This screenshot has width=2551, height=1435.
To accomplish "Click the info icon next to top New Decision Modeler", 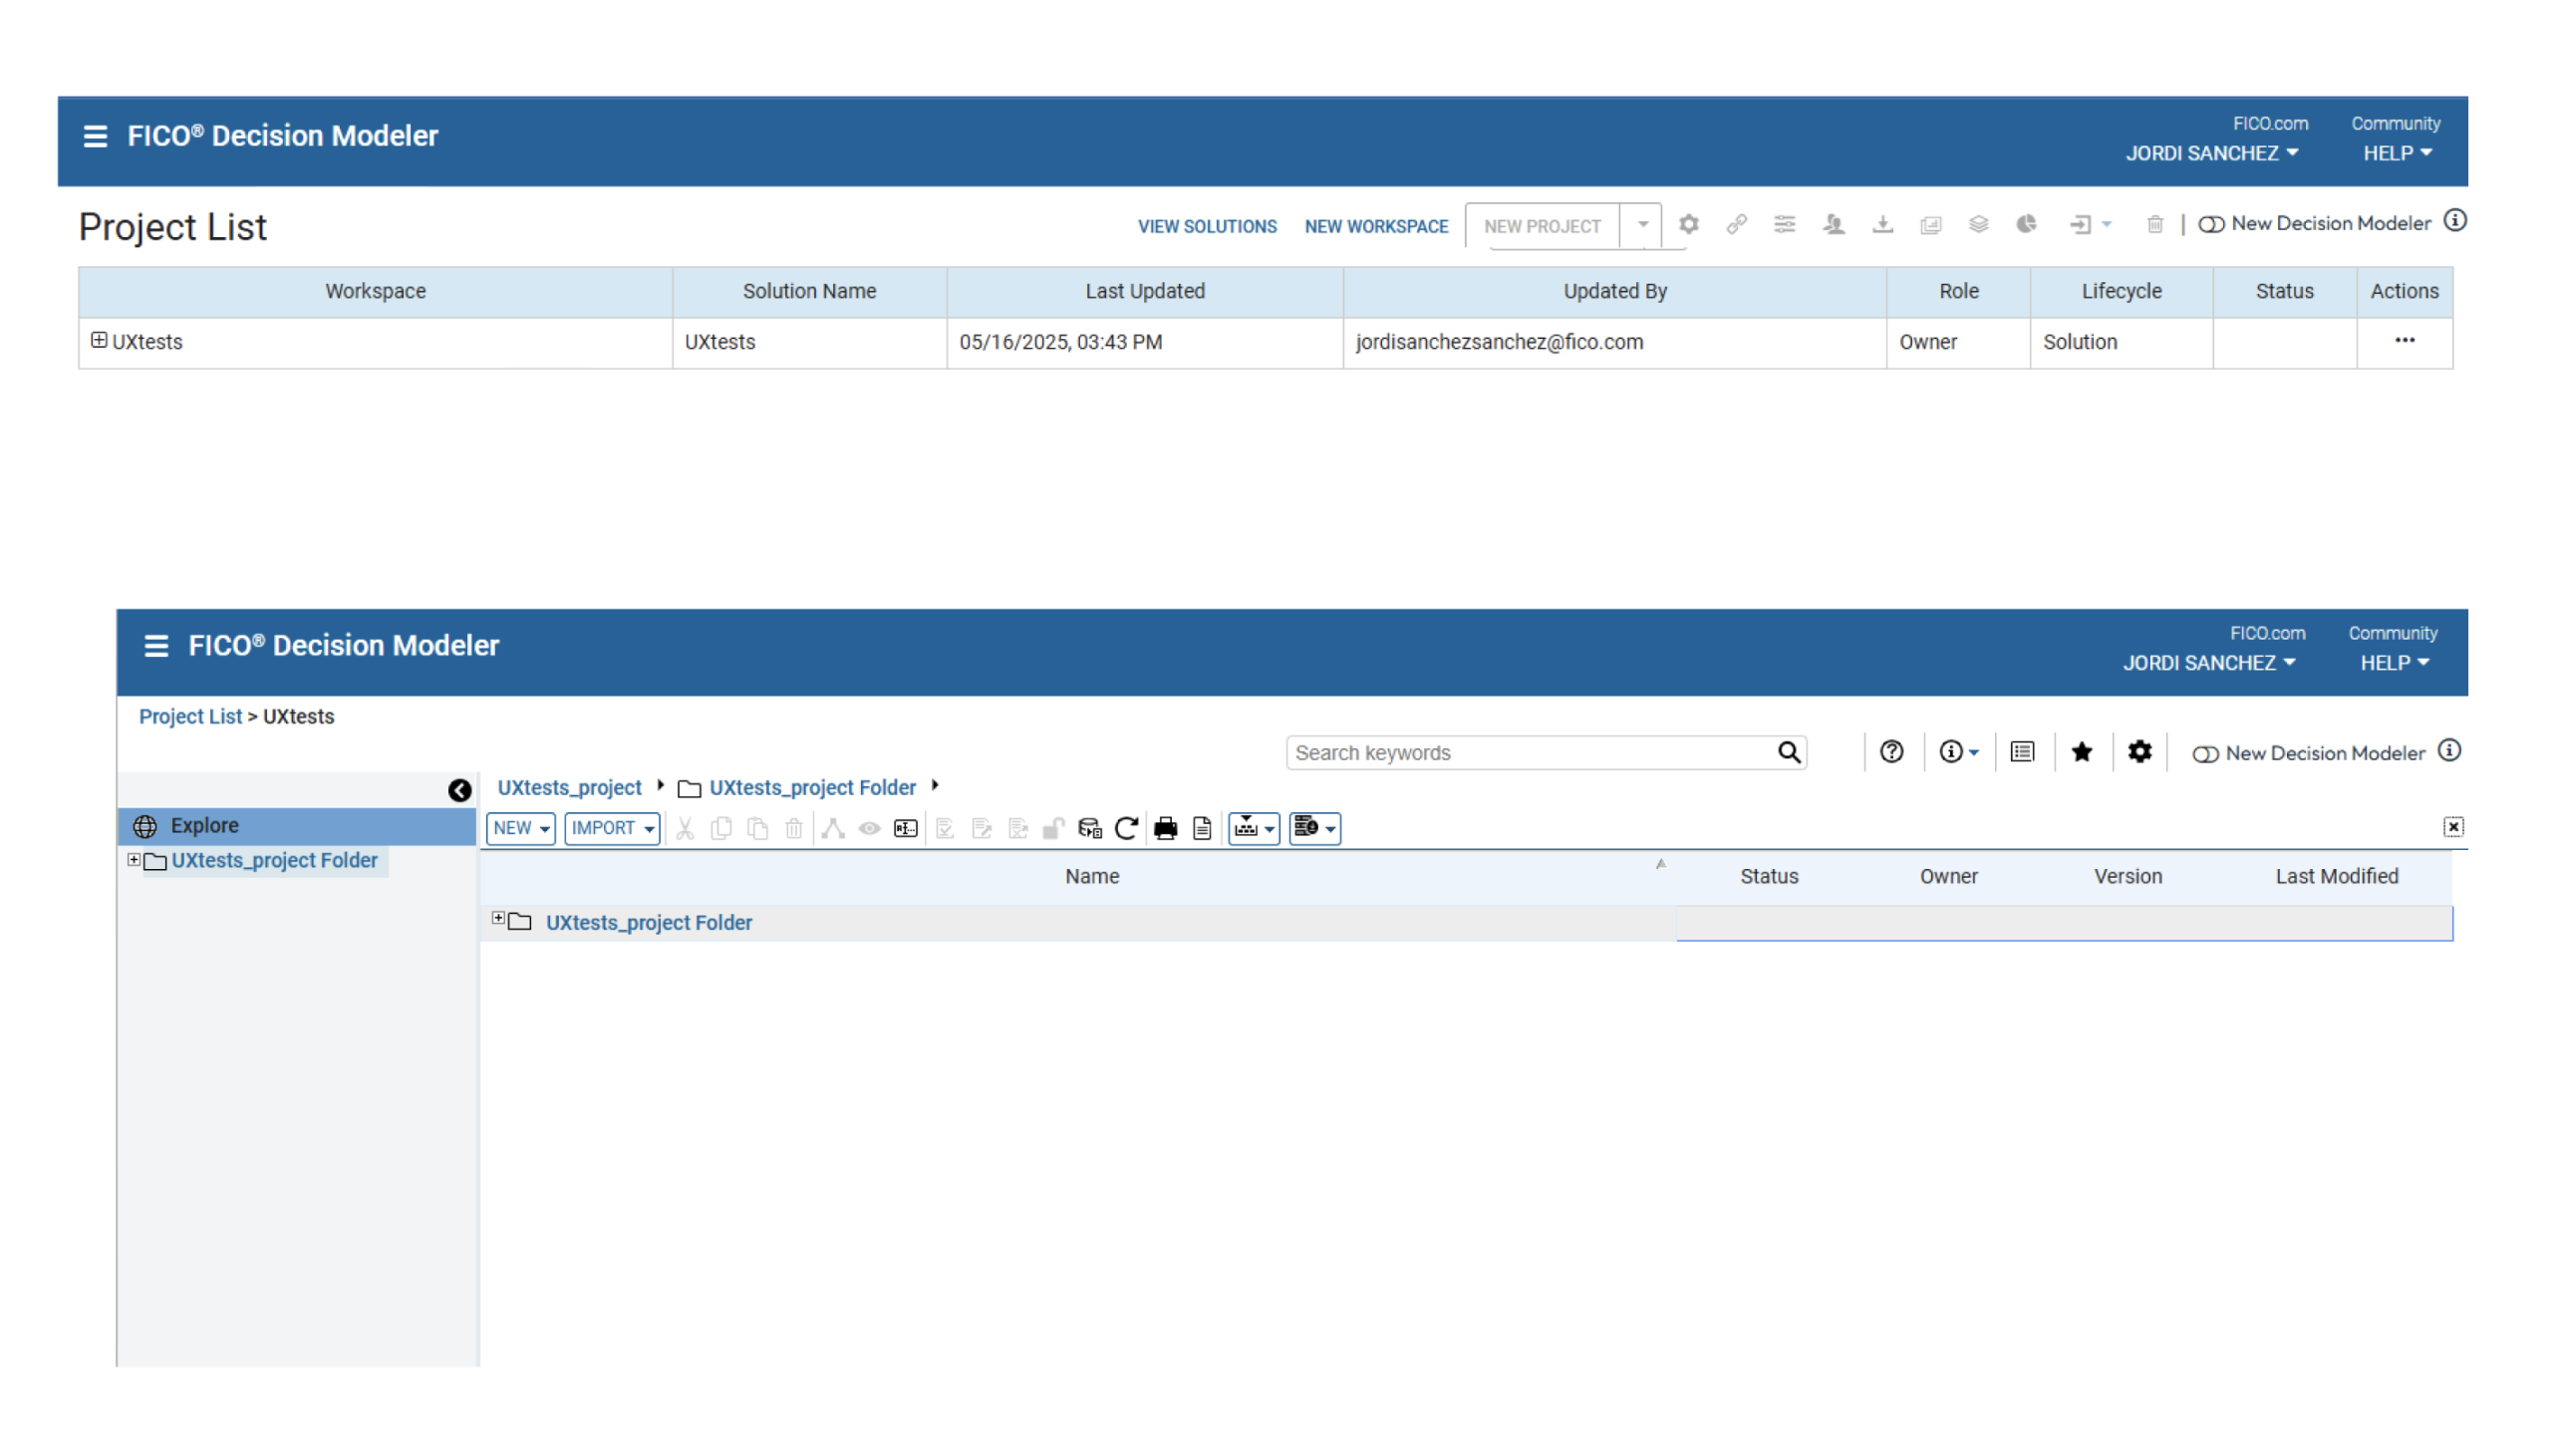I will point(2455,220).
